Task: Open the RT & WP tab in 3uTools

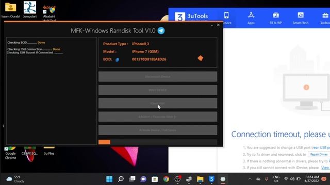Action: (276, 18)
